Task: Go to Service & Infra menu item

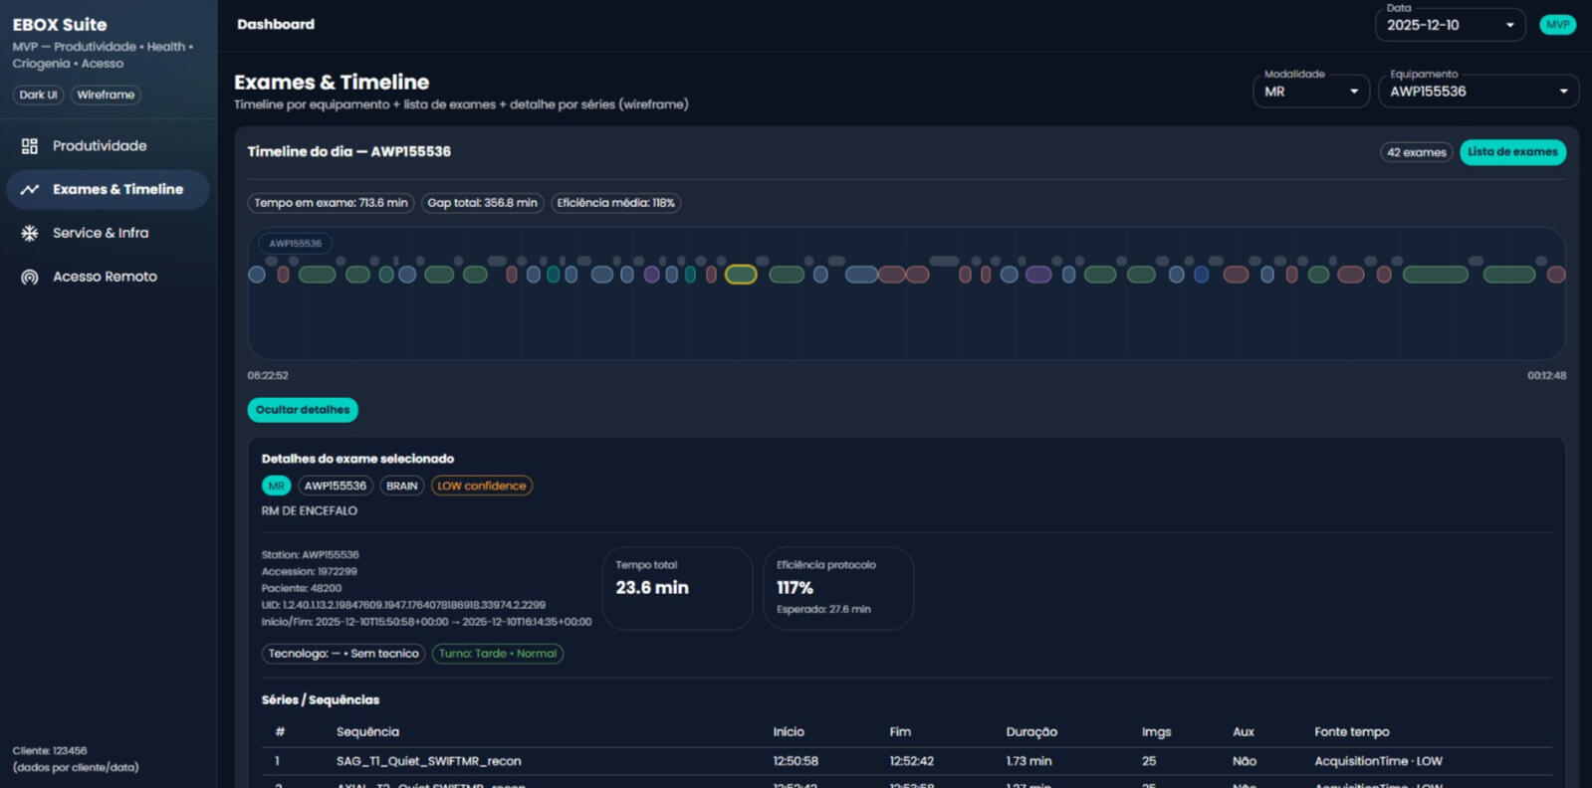Action: tap(101, 233)
